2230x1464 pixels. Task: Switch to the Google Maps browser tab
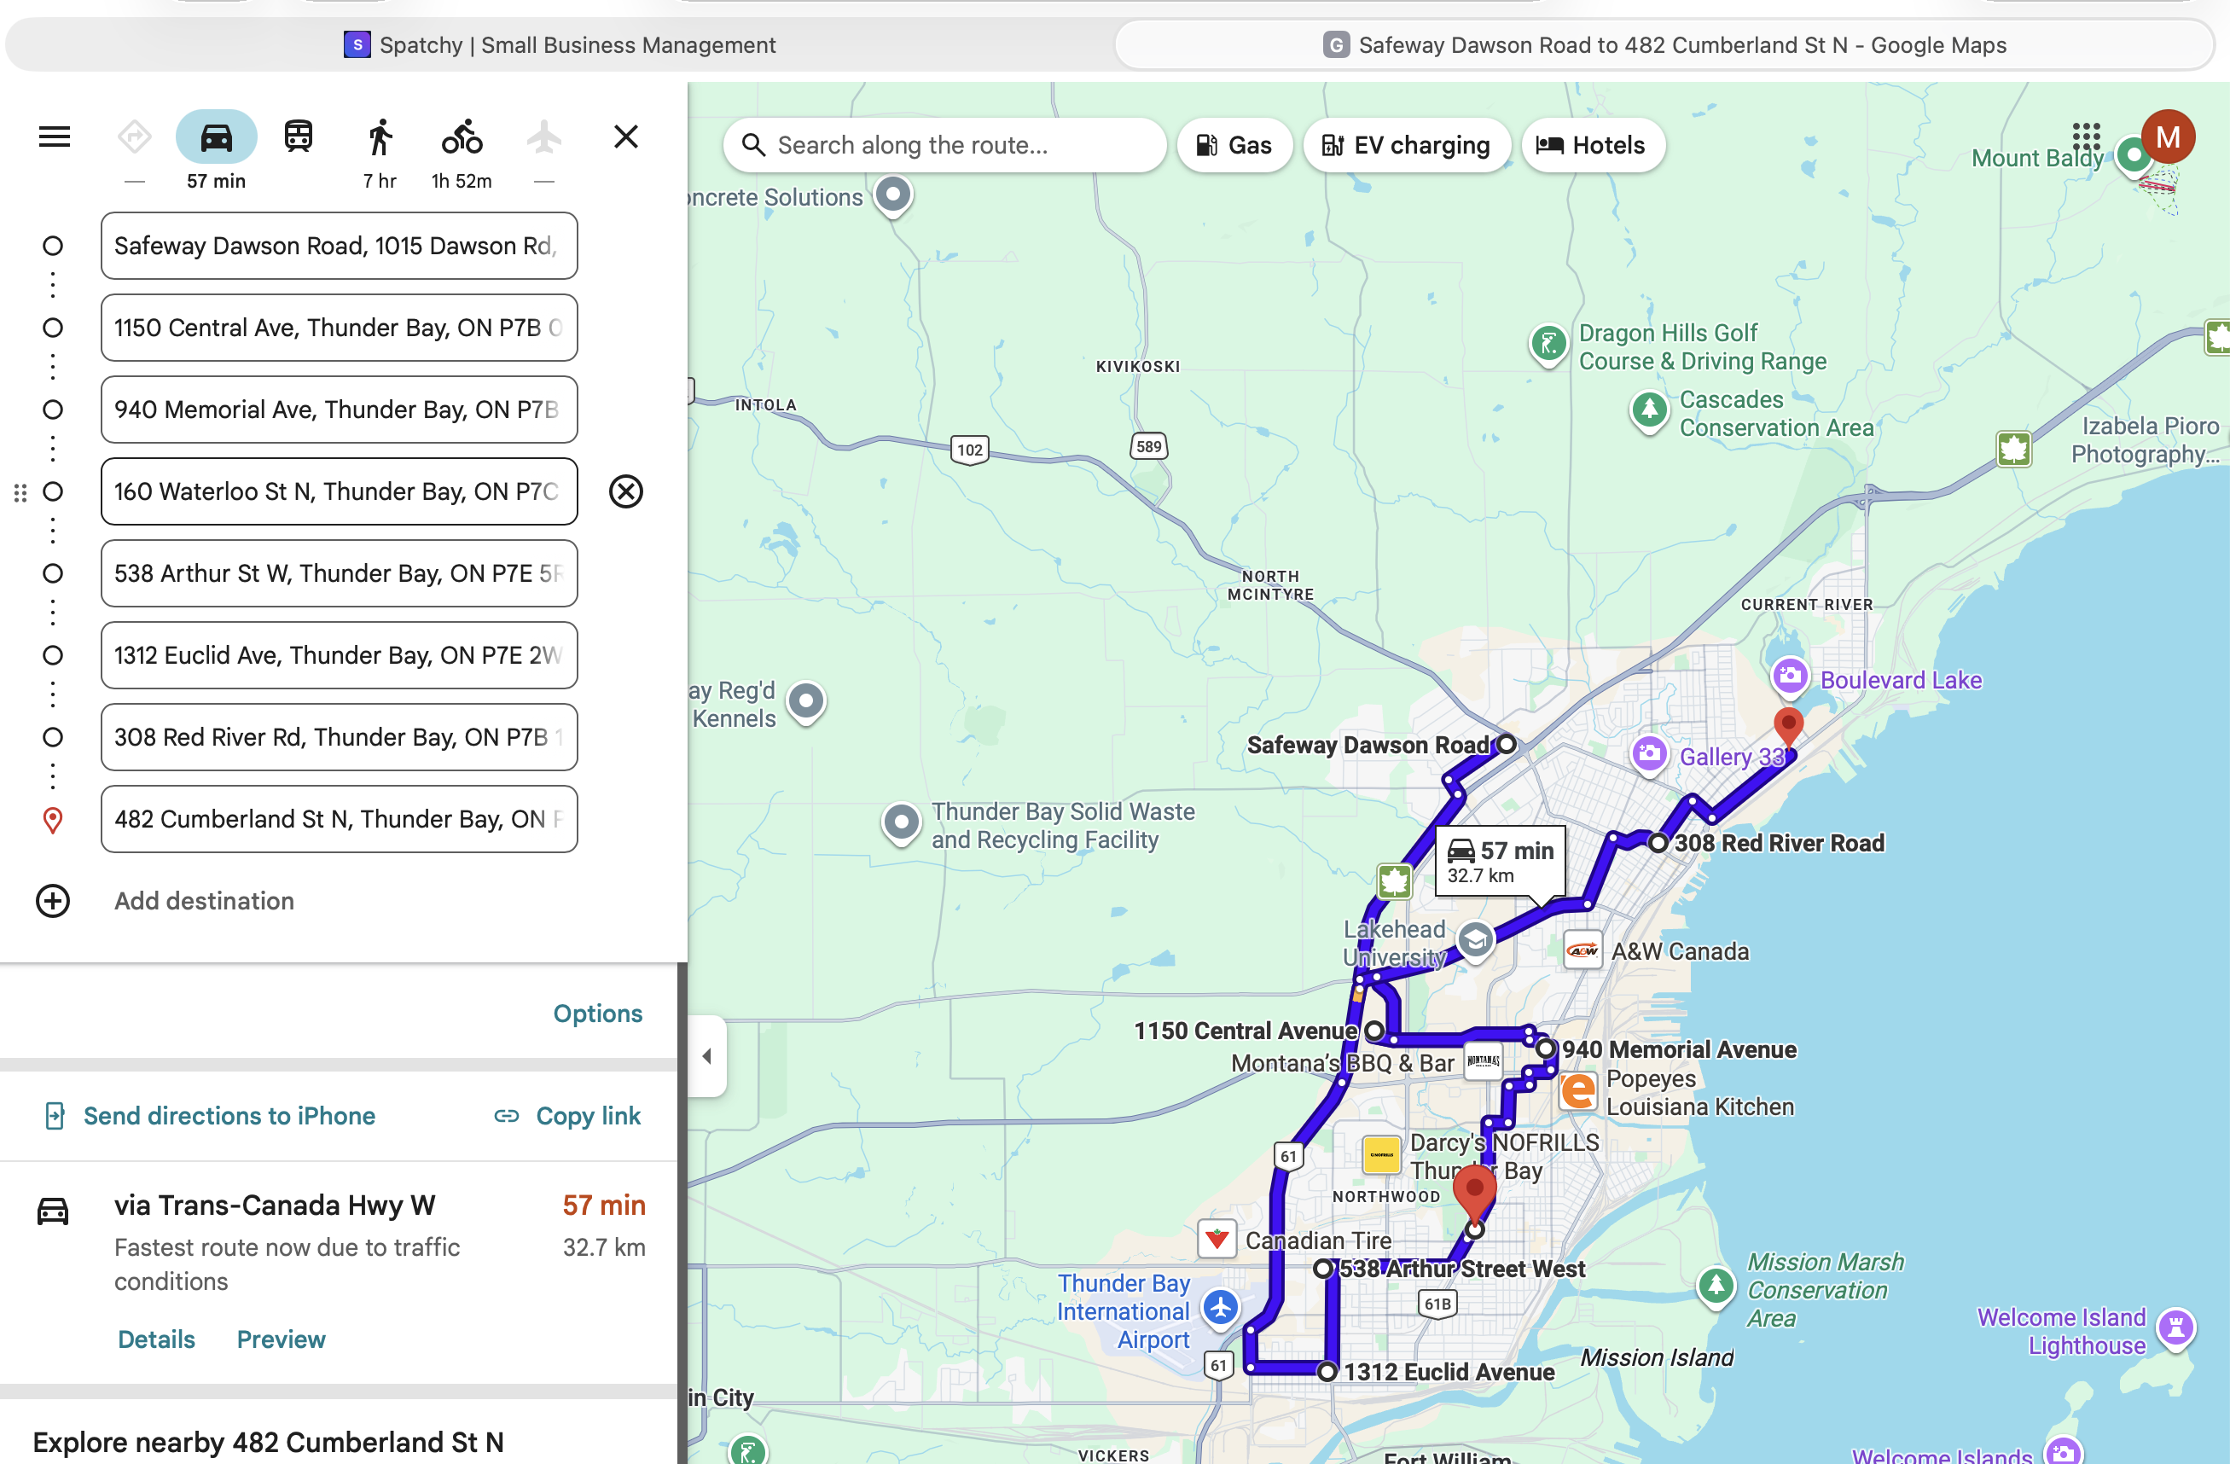tap(1664, 45)
